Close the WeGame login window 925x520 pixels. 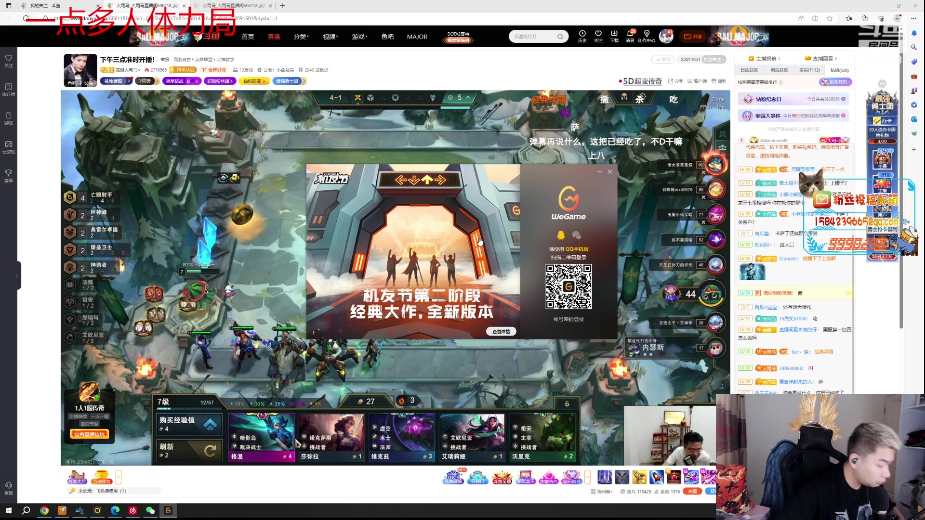(610, 171)
